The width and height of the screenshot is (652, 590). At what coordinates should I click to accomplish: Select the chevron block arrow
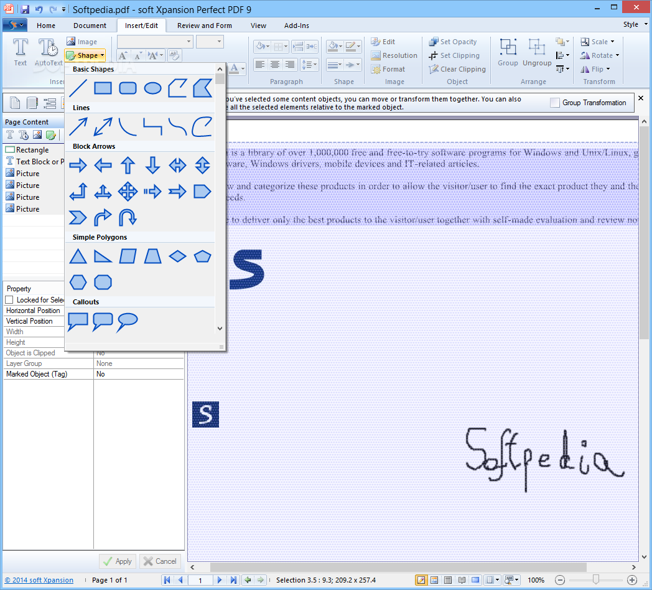click(78, 217)
